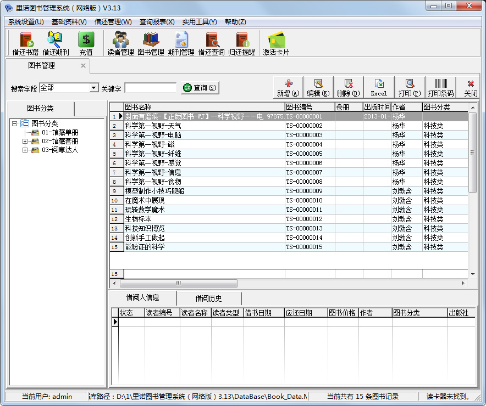The image size is (486, 406).
Task: Open the 借还期刊 toolbar icon
Action: tap(56, 43)
